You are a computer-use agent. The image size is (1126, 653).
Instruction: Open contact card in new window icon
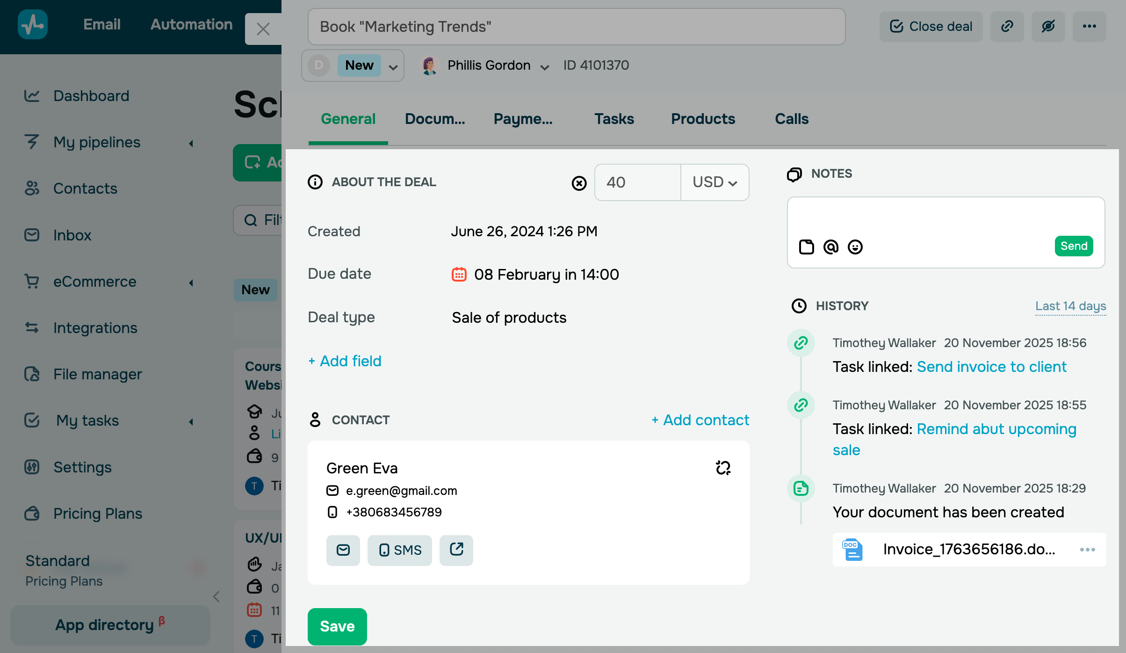pos(456,550)
